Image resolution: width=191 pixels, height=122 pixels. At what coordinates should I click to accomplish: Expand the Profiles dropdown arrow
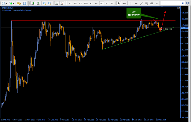point(7,3)
